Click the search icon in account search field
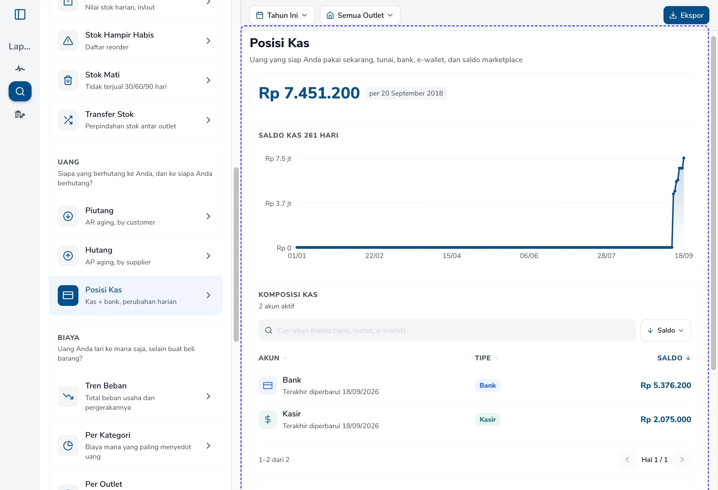Viewport: 718px width, 490px height. coord(269,330)
